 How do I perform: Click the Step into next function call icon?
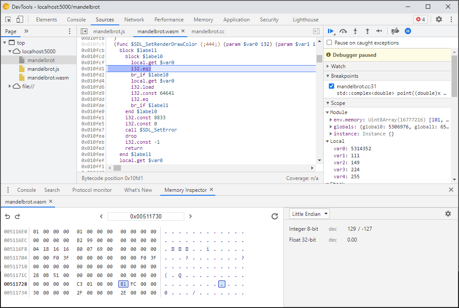[355, 31]
